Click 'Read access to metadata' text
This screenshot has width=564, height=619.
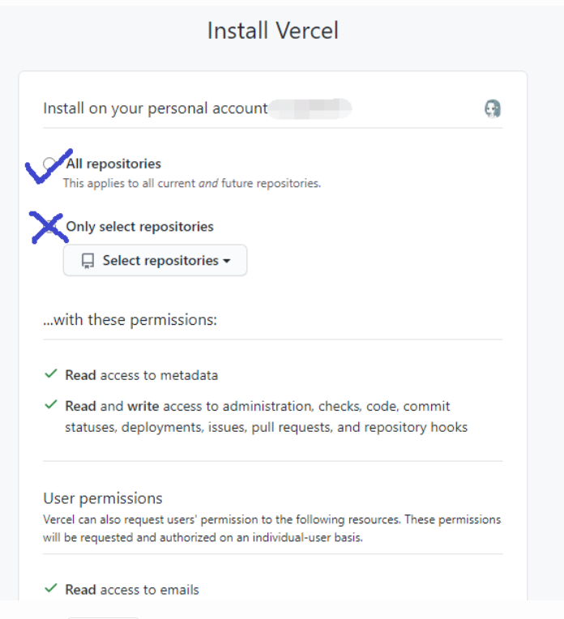[142, 375]
